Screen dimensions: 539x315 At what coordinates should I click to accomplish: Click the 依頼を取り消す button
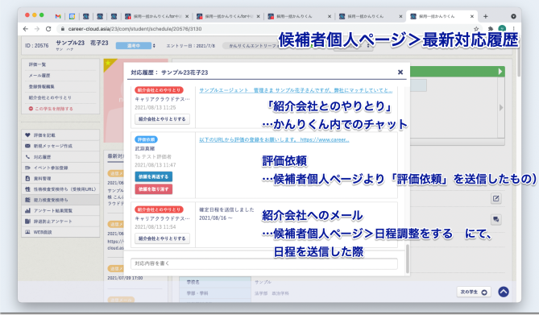153,189
